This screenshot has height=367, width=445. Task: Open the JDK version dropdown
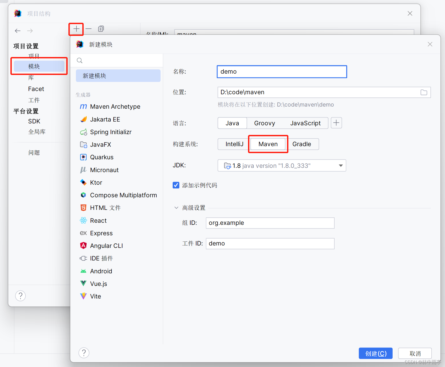click(x=282, y=165)
